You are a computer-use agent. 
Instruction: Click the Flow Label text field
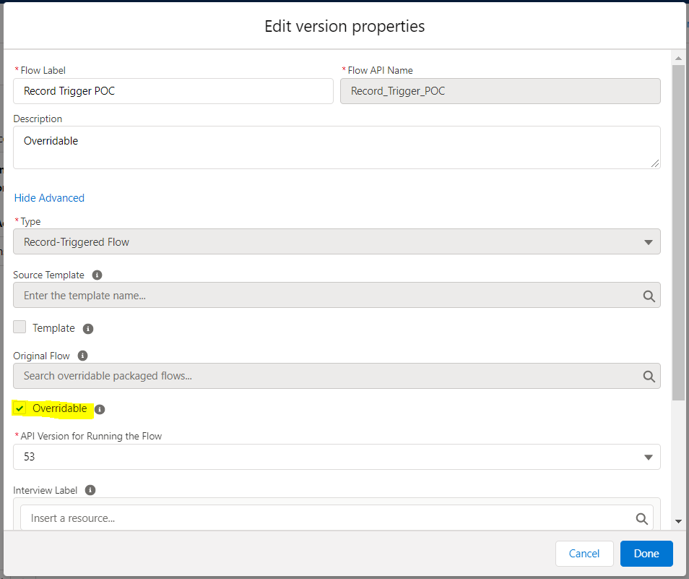(x=173, y=91)
